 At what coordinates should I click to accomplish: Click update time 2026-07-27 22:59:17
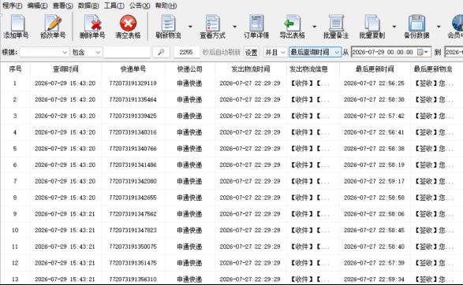tap(374, 181)
